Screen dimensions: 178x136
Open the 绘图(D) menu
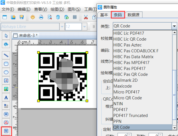(57, 9)
